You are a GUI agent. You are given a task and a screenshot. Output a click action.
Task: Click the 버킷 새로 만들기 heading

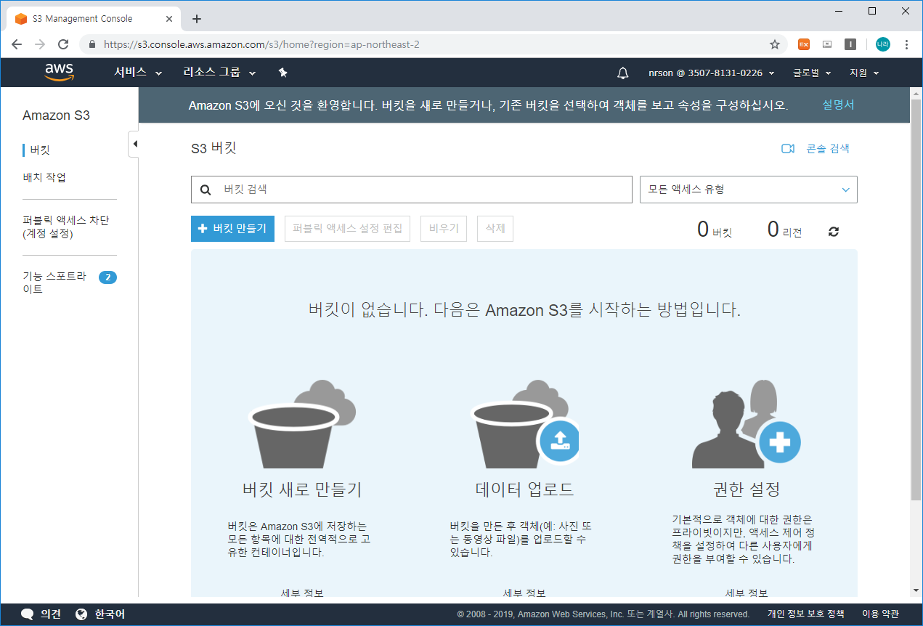[x=302, y=489]
